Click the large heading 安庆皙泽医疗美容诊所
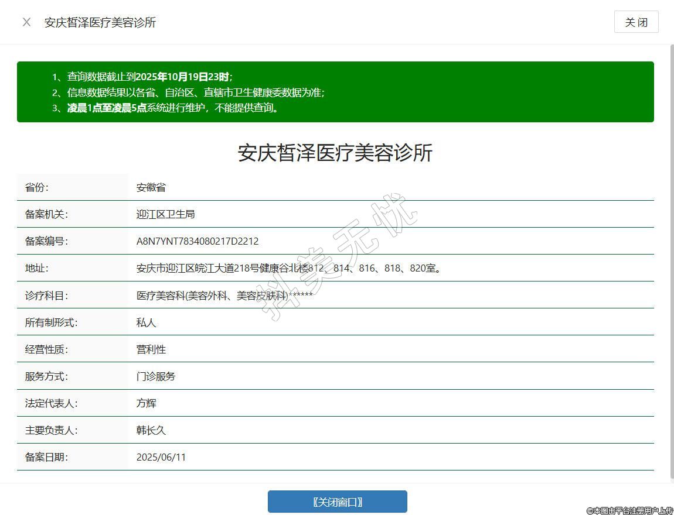Image resolution: width=674 pixels, height=515 pixels. [335, 153]
